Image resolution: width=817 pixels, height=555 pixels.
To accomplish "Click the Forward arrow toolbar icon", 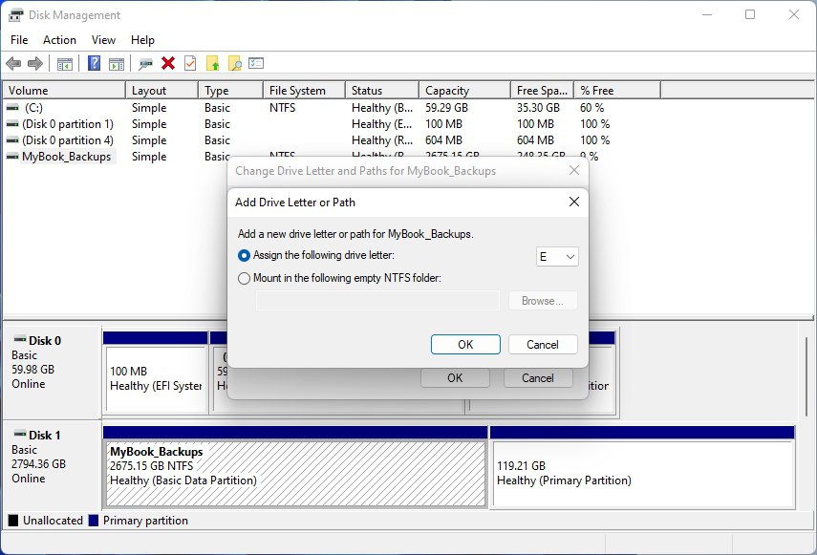I will 35,63.
